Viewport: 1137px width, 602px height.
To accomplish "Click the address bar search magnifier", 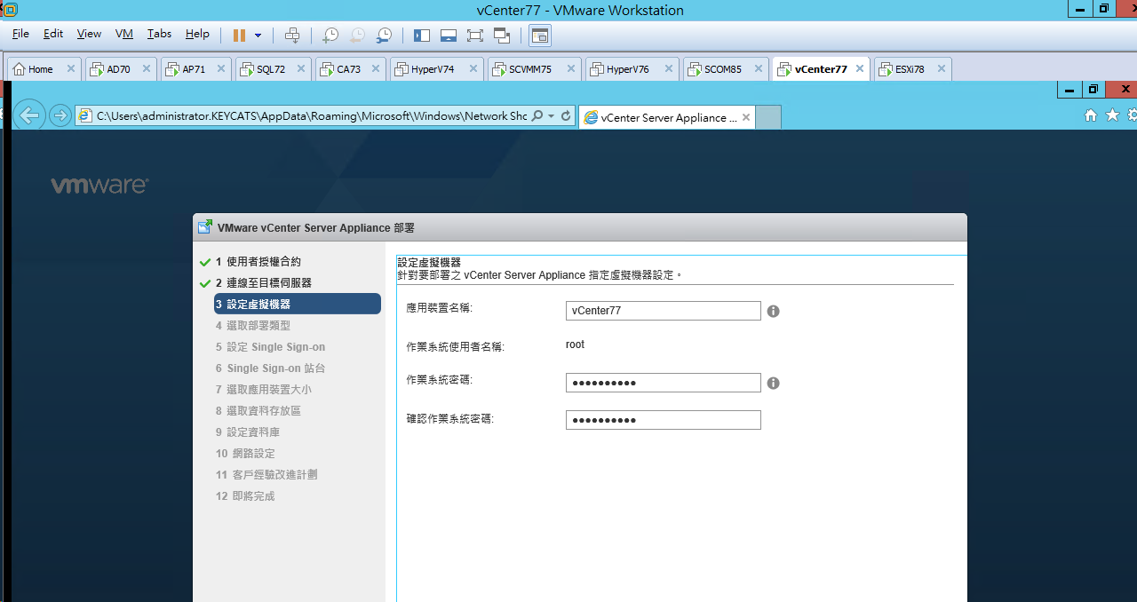I will point(537,116).
